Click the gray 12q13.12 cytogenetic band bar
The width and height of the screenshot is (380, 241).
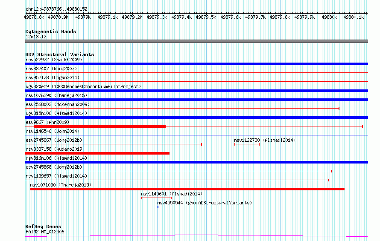pos(196,41)
